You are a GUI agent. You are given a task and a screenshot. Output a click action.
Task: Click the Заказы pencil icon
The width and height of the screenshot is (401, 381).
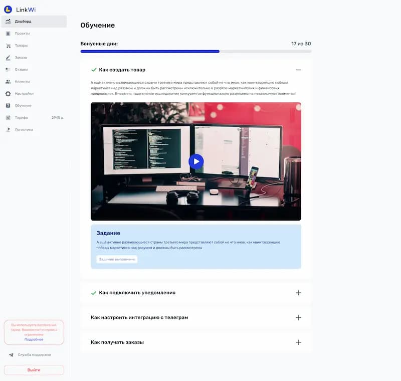coord(8,58)
